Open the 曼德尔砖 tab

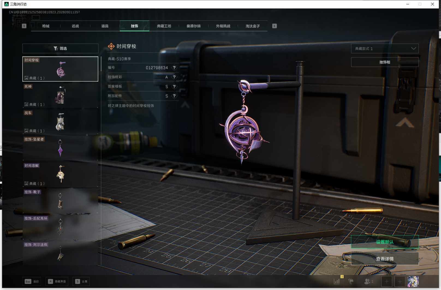[193, 26]
